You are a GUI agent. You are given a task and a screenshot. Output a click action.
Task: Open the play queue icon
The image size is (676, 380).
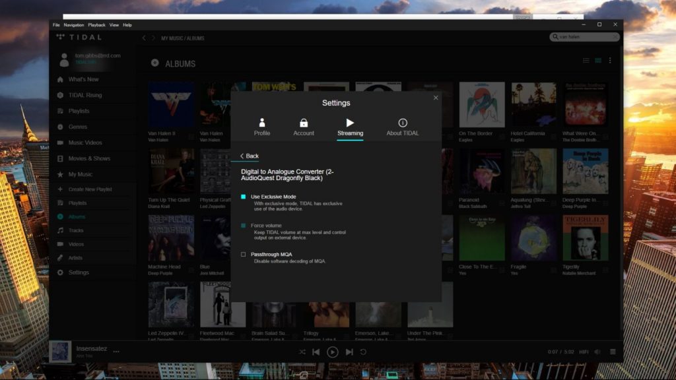click(x=613, y=352)
